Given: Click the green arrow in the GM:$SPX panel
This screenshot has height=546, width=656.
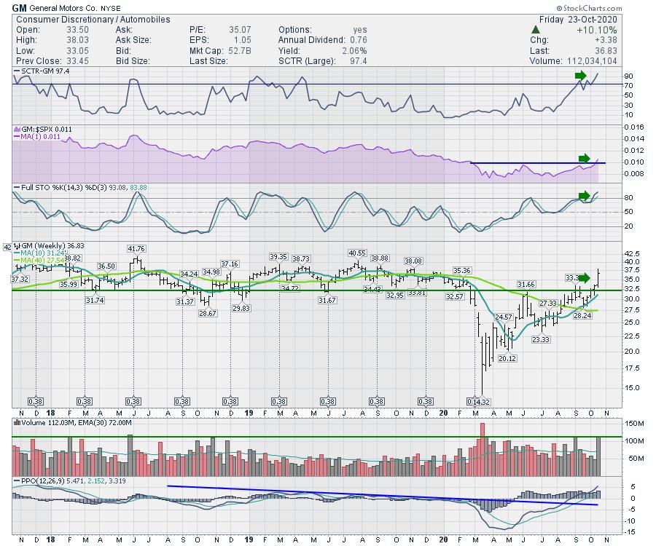Looking at the screenshot, I should [583, 159].
